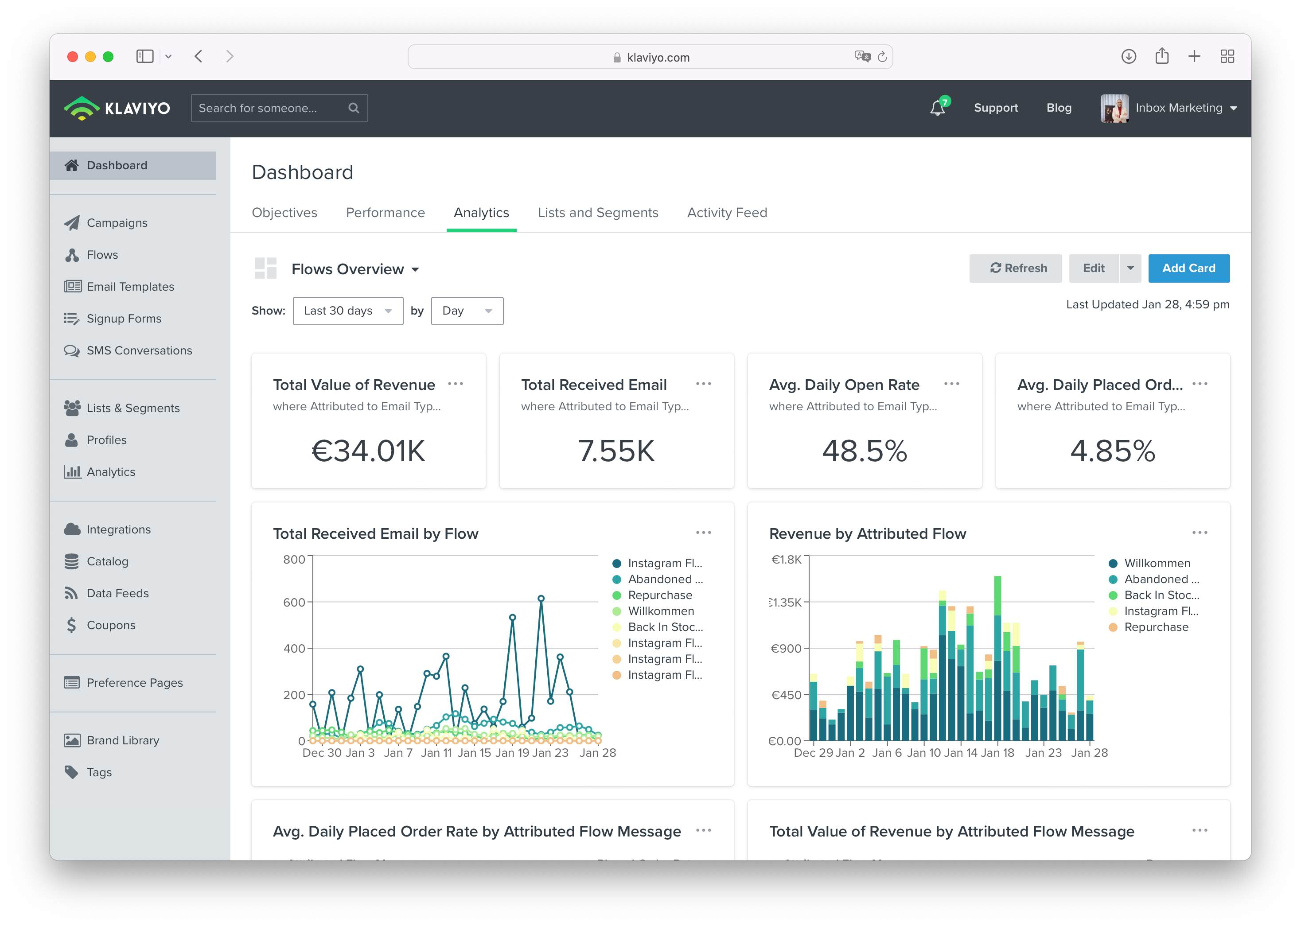Toggle Back In Stock series in Revenue legend

click(1161, 595)
